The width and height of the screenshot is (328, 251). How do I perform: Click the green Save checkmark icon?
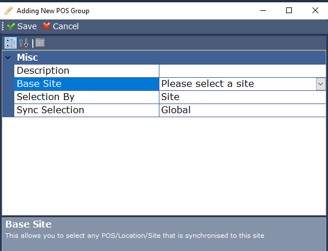click(11, 26)
